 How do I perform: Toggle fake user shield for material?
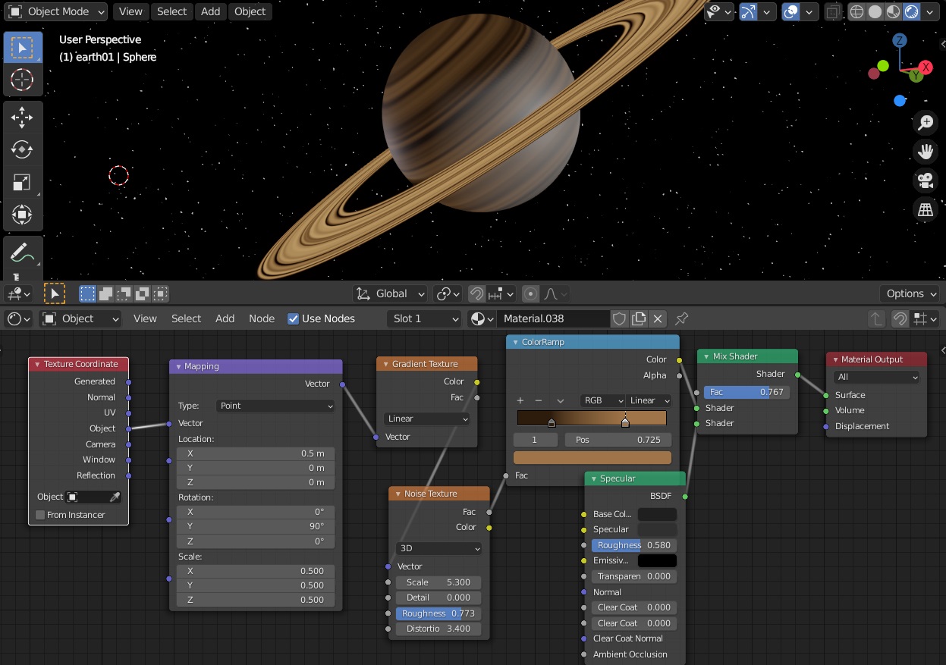tap(620, 318)
